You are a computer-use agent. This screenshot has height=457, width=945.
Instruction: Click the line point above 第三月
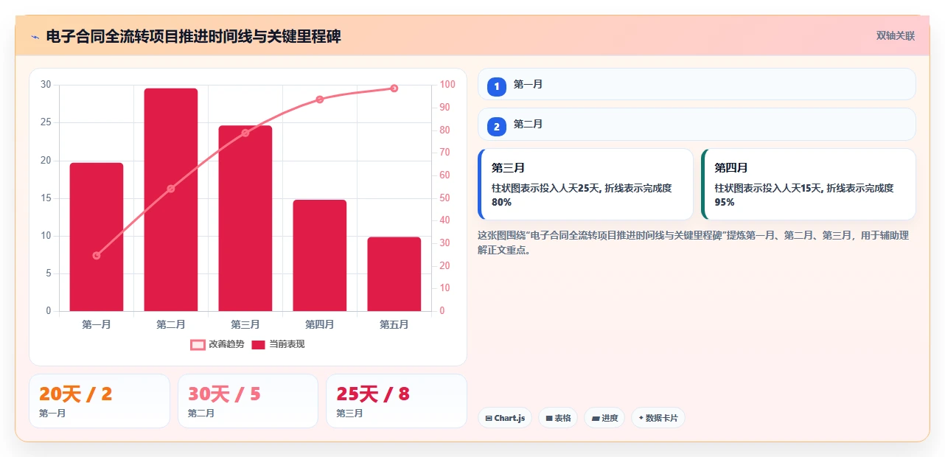click(x=245, y=133)
